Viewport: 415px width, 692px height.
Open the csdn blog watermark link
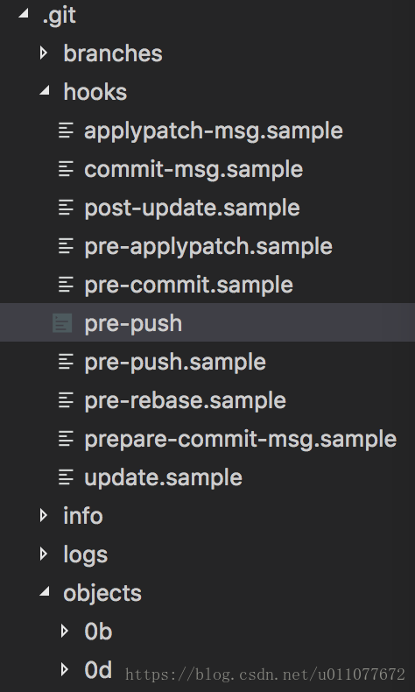click(265, 674)
